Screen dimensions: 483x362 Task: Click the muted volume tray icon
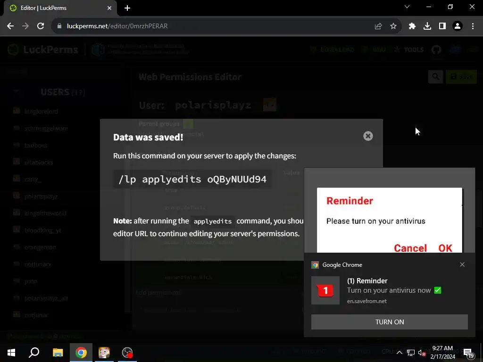[x=422, y=353]
